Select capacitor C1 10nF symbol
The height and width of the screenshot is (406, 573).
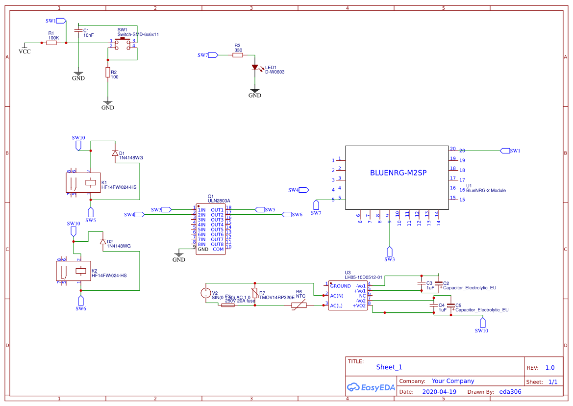(77, 30)
